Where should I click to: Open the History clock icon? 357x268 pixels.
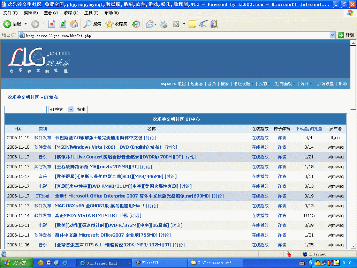pos(136,24)
